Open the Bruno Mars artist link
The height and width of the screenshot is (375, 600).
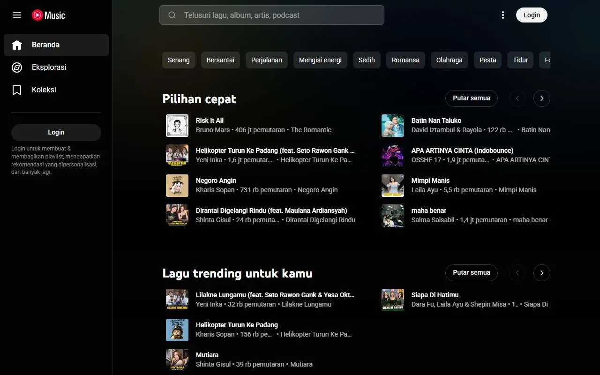pos(213,130)
